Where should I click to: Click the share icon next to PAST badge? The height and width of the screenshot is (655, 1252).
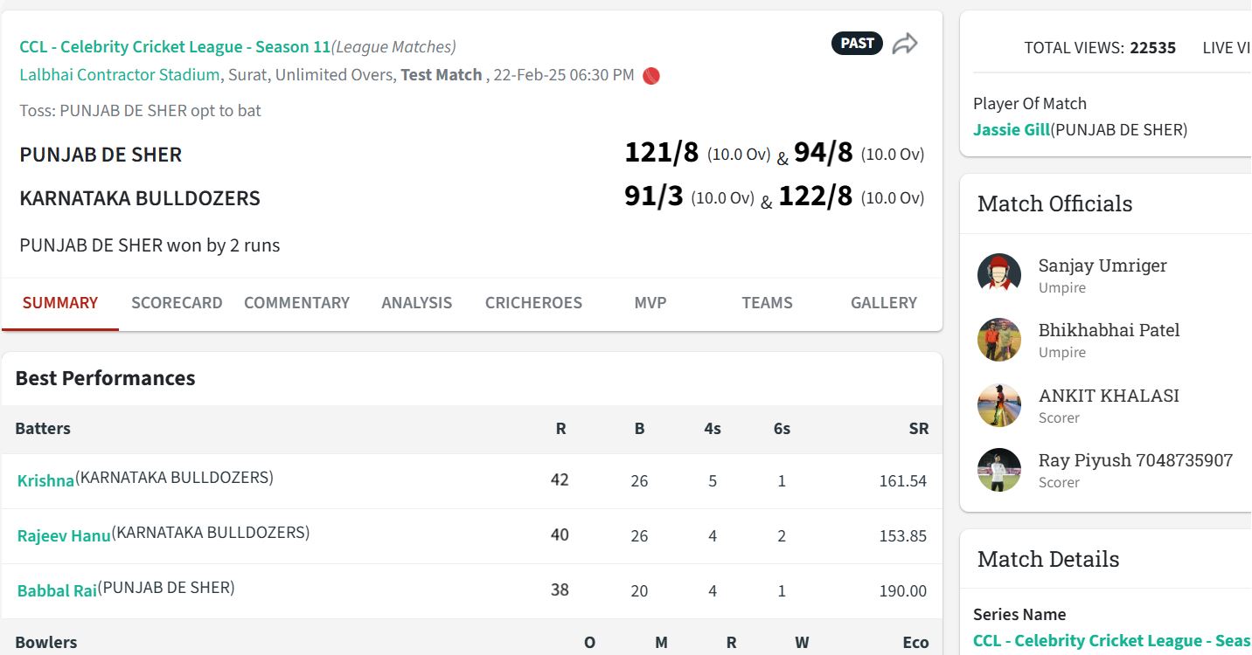pyautogui.click(x=905, y=42)
